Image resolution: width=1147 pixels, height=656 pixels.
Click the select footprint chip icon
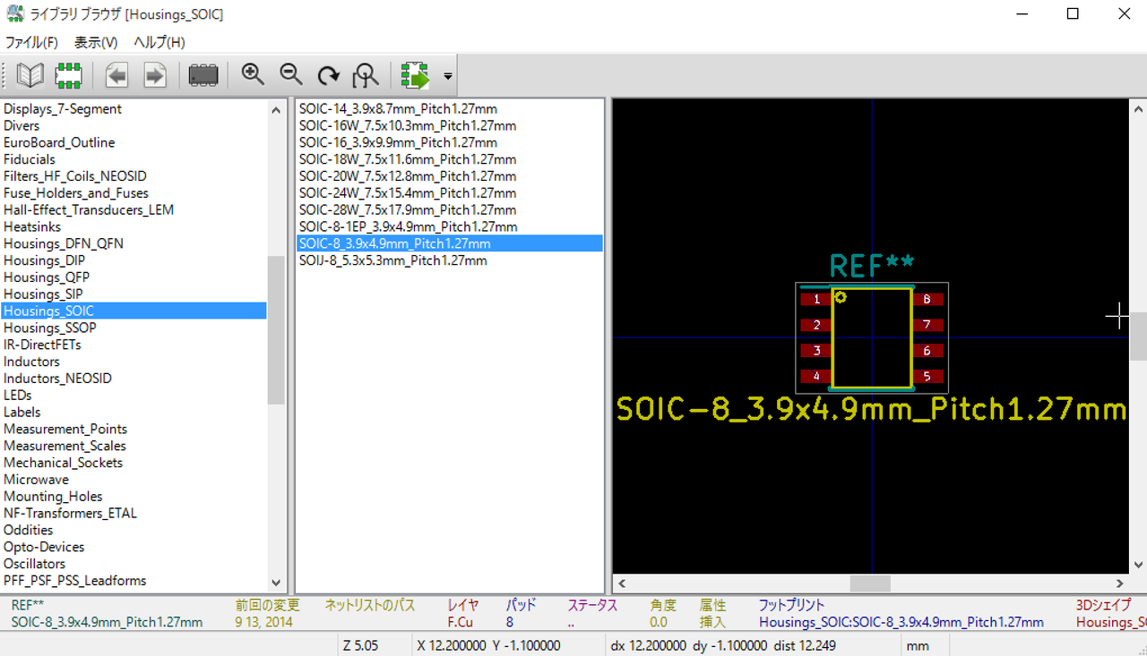[x=69, y=76]
